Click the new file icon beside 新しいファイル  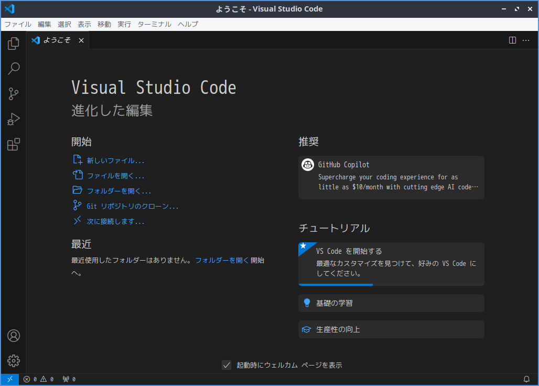pyautogui.click(x=78, y=159)
